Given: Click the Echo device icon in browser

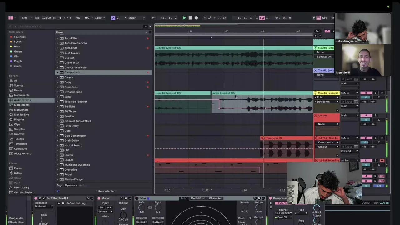Looking at the screenshot, I should pos(62,97).
